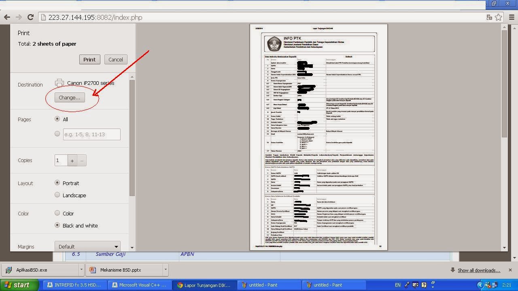Click the browser back arrow
518x291 pixels.
pos(7,17)
